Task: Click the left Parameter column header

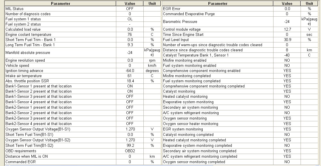Action: 60,3
